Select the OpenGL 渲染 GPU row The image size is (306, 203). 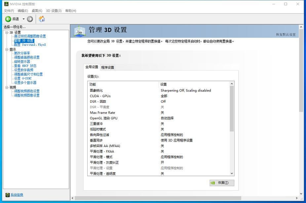pyautogui.click(x=159, y=118)
